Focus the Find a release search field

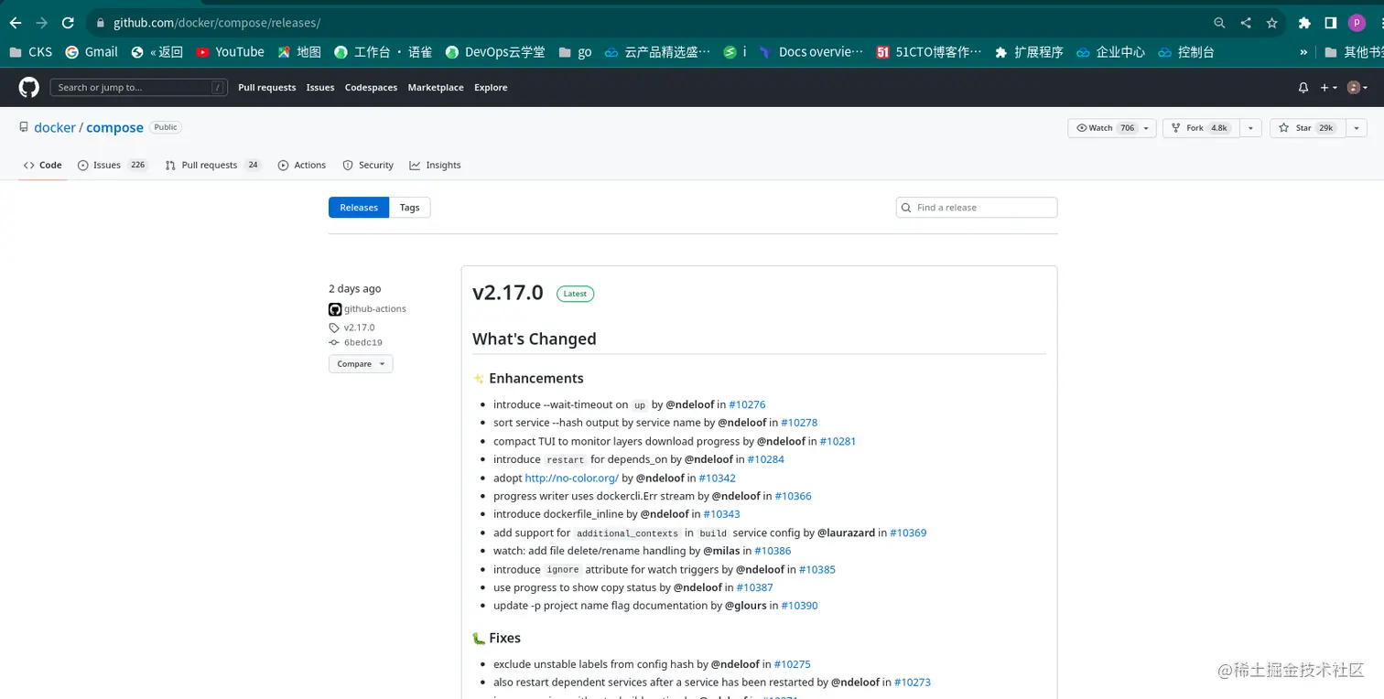pos(977,208)
